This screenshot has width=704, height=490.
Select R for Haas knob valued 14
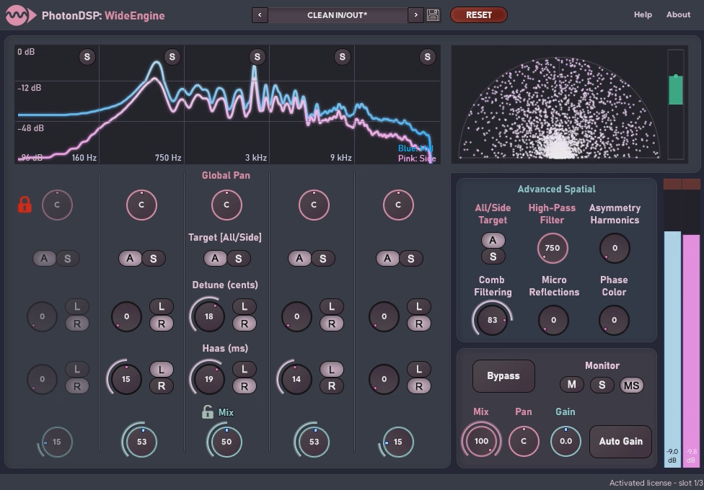[331, 386]
